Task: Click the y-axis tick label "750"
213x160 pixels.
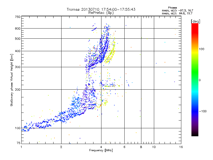Action: [x=18, y=17]
